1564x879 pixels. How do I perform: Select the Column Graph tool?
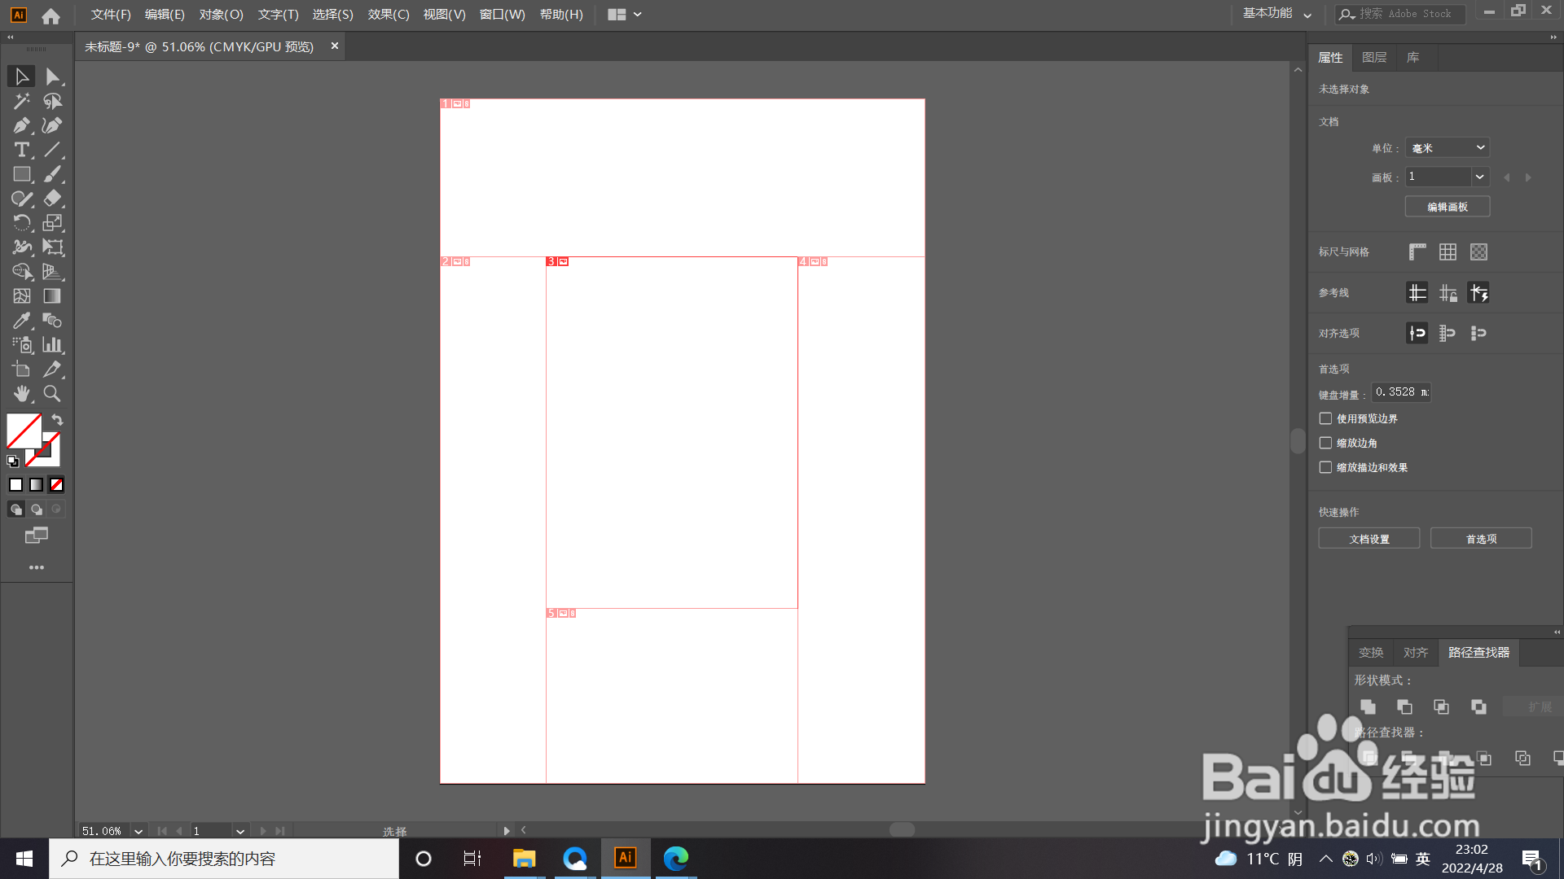point(53,345)
